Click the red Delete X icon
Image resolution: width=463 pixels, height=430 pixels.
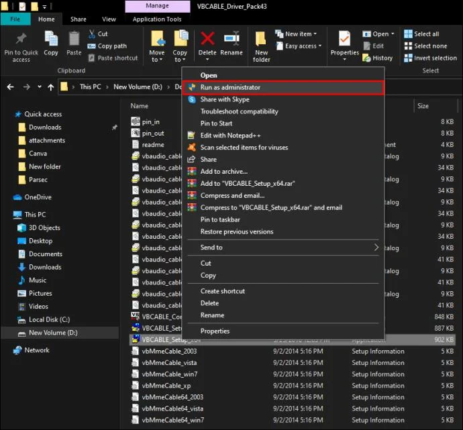coord(207,38)
